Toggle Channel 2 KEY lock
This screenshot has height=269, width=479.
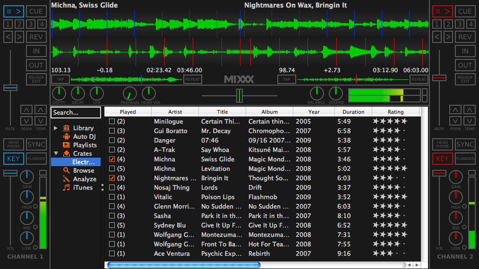442,159
